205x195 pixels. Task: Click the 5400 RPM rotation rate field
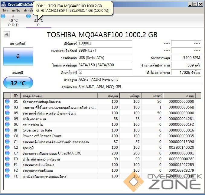(186, 58)
